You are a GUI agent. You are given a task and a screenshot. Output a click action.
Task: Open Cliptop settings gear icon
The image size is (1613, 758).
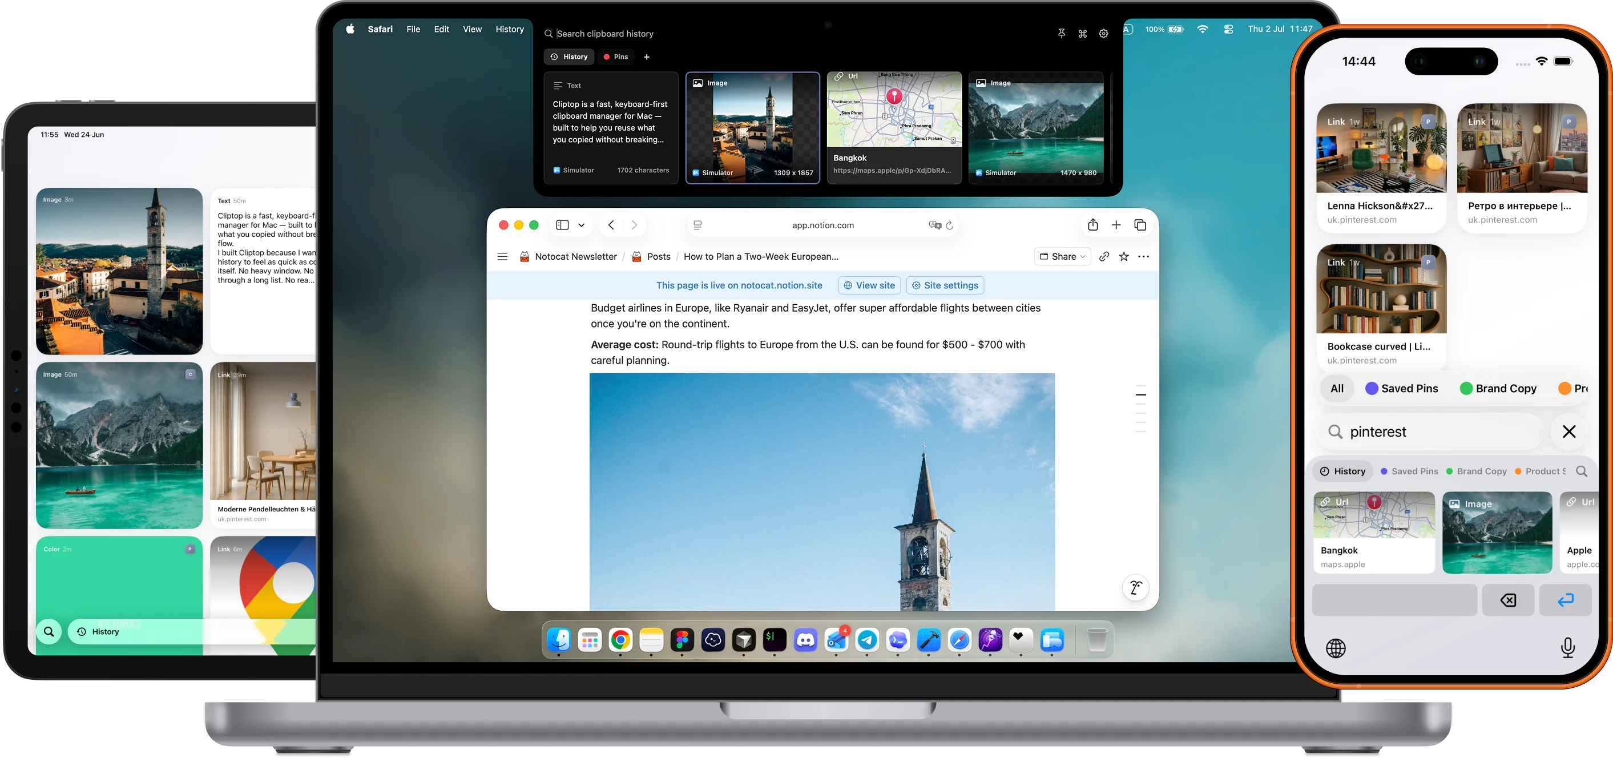(1103, 34)
